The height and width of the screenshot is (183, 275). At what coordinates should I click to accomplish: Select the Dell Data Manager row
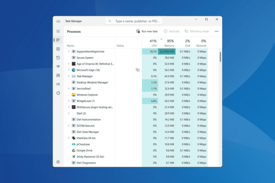coord(136,132)
